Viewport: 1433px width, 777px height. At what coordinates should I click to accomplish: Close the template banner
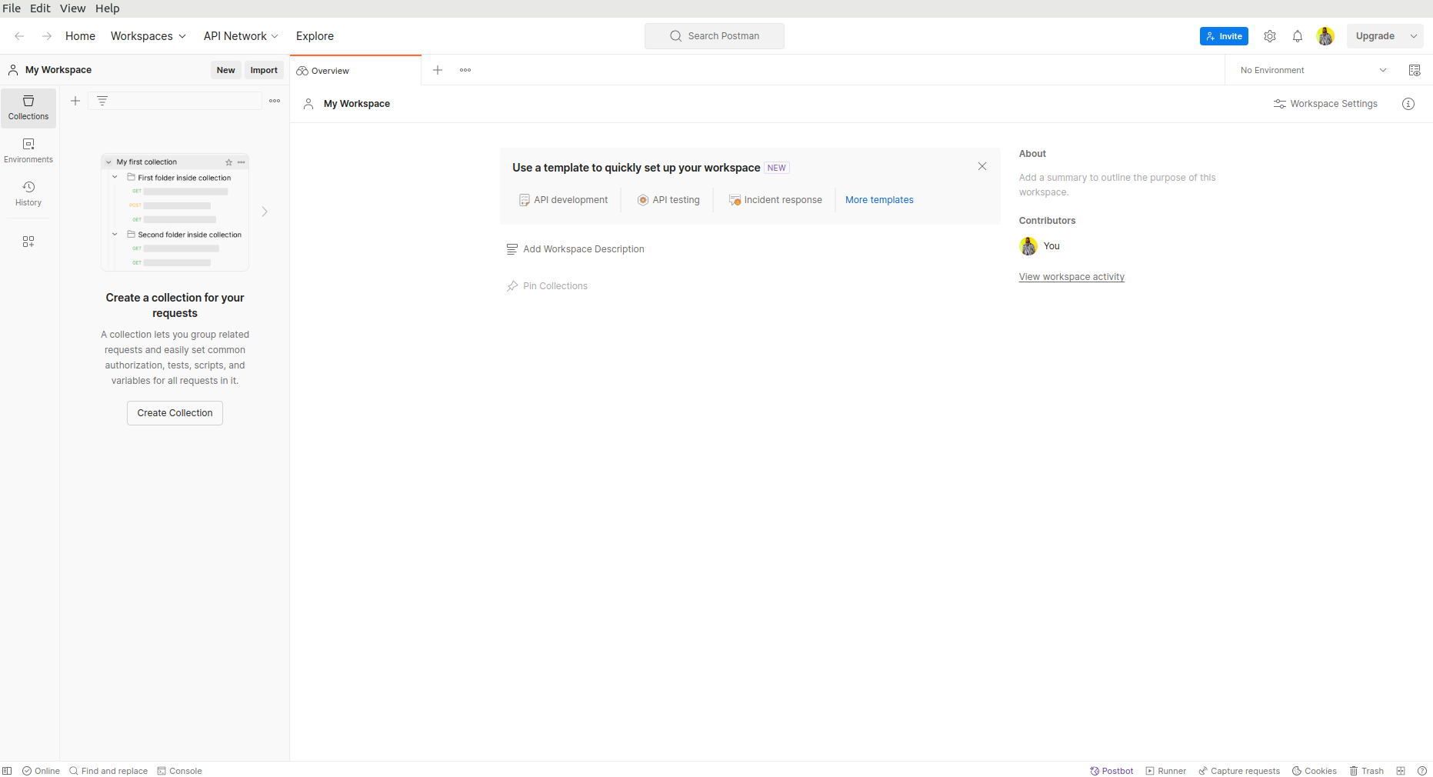click(x=982, y=166)
